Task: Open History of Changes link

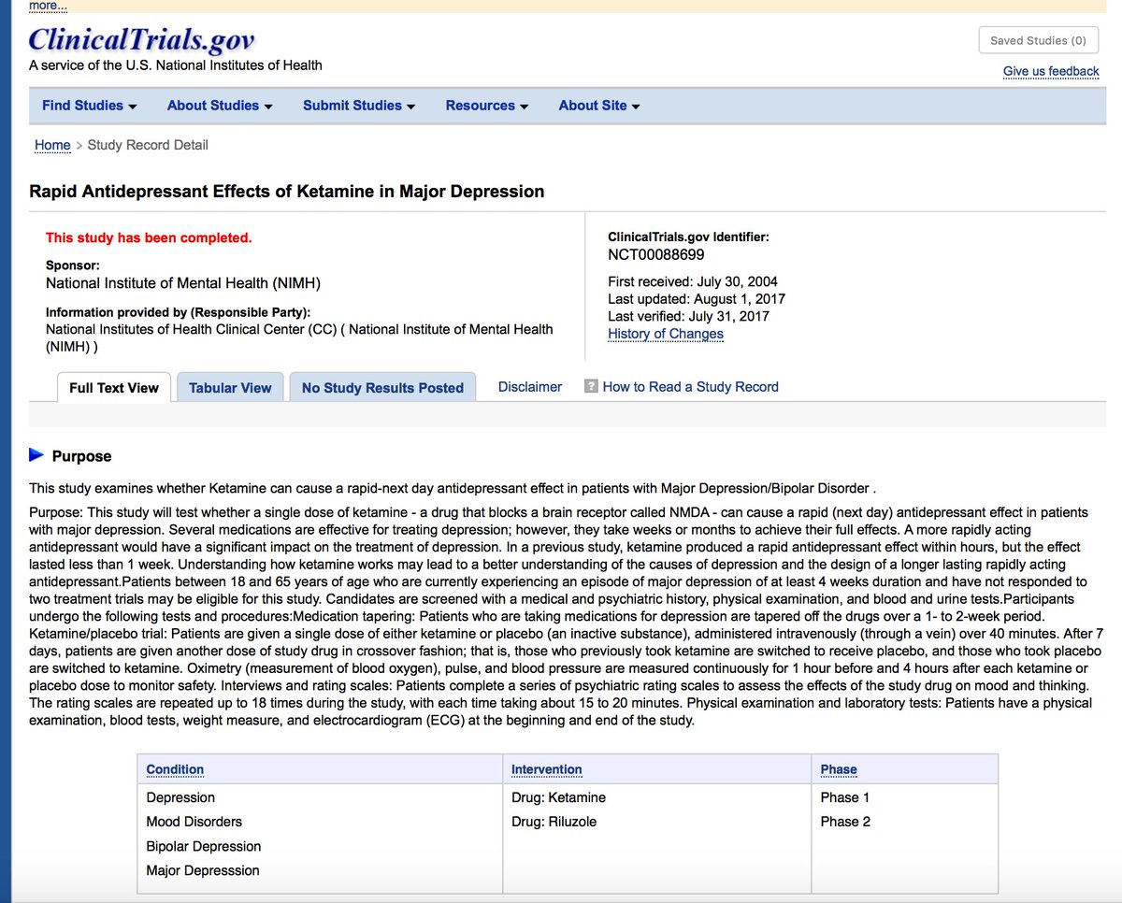Action: point(666,334)
